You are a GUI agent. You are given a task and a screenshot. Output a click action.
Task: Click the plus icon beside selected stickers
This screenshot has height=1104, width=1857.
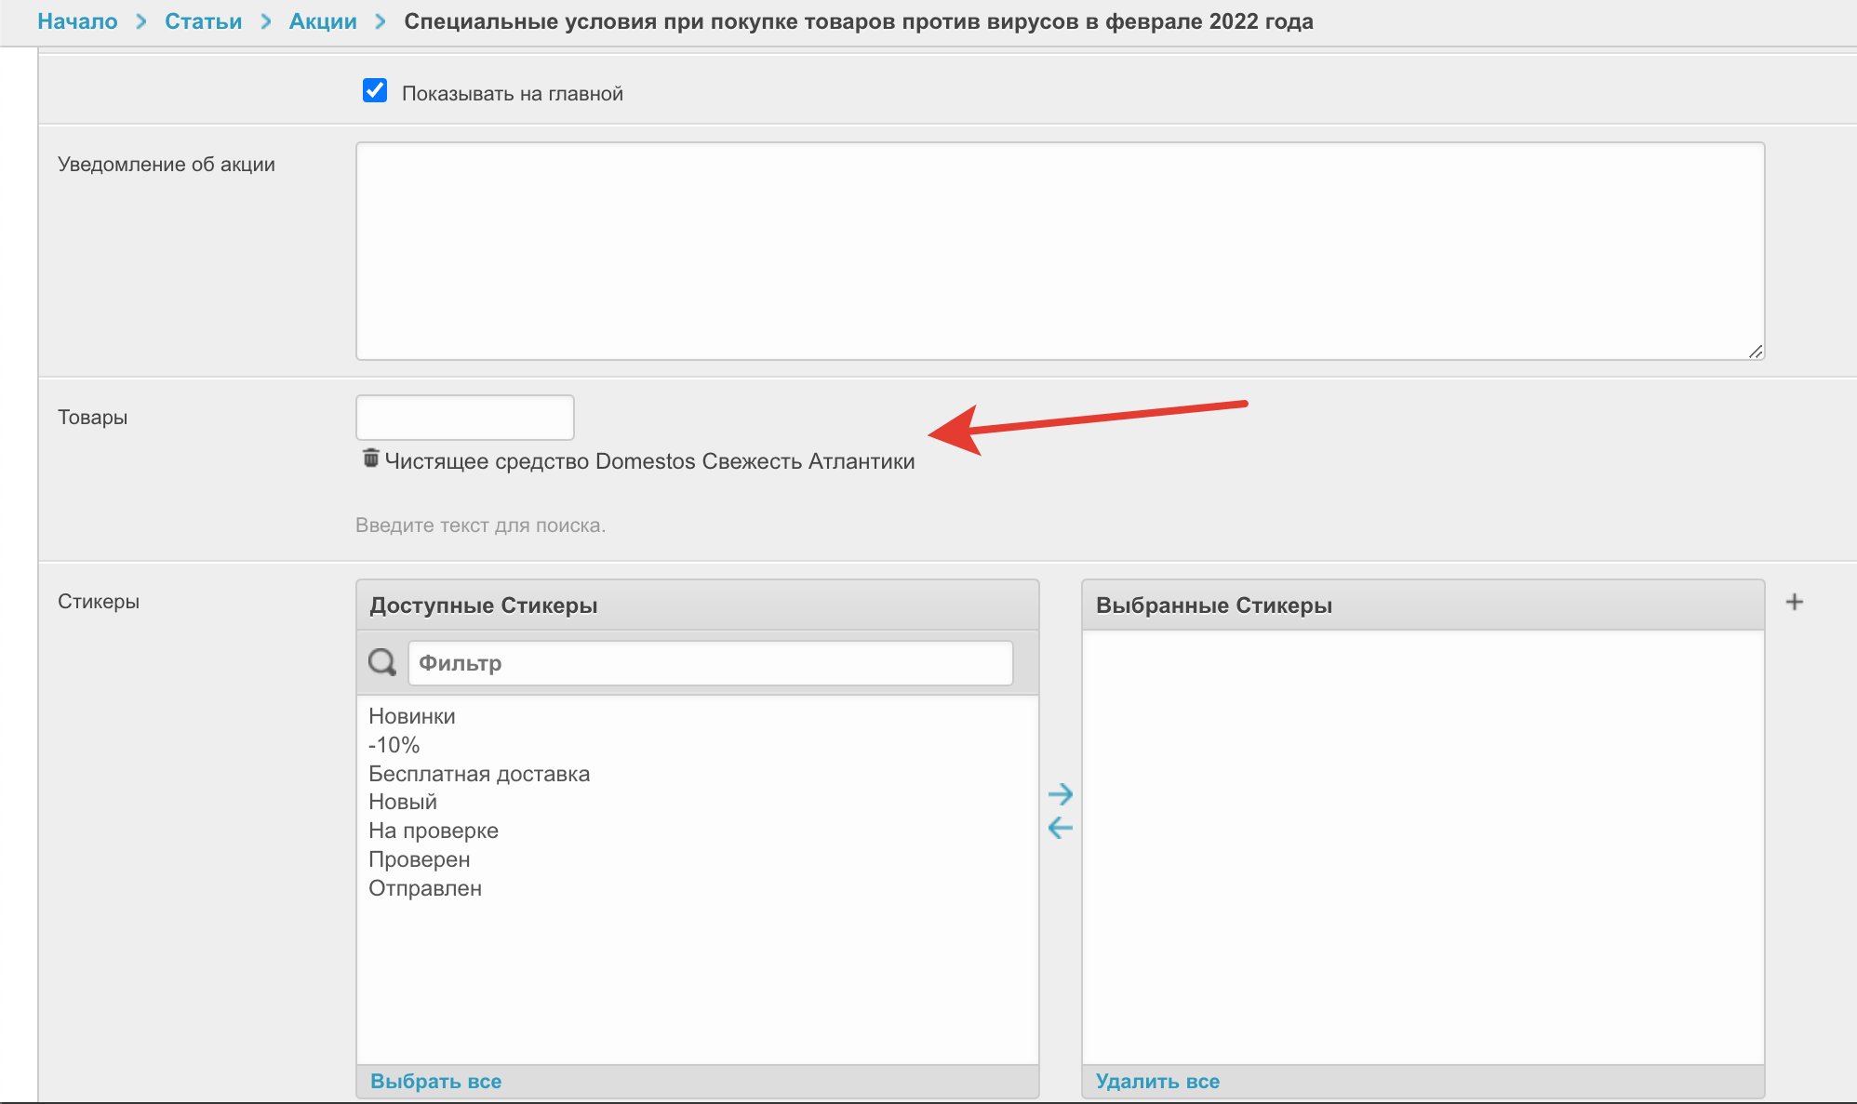pyautogui.click(x=1794, y=603)
